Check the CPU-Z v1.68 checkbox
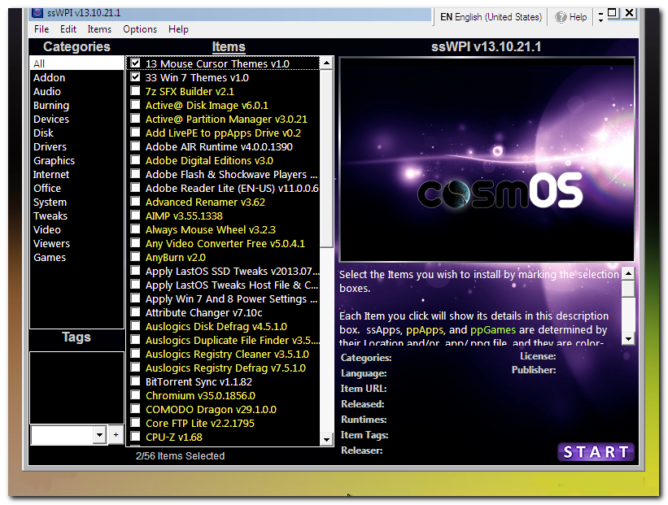The image size is (668, 505). tap(135, 437)
